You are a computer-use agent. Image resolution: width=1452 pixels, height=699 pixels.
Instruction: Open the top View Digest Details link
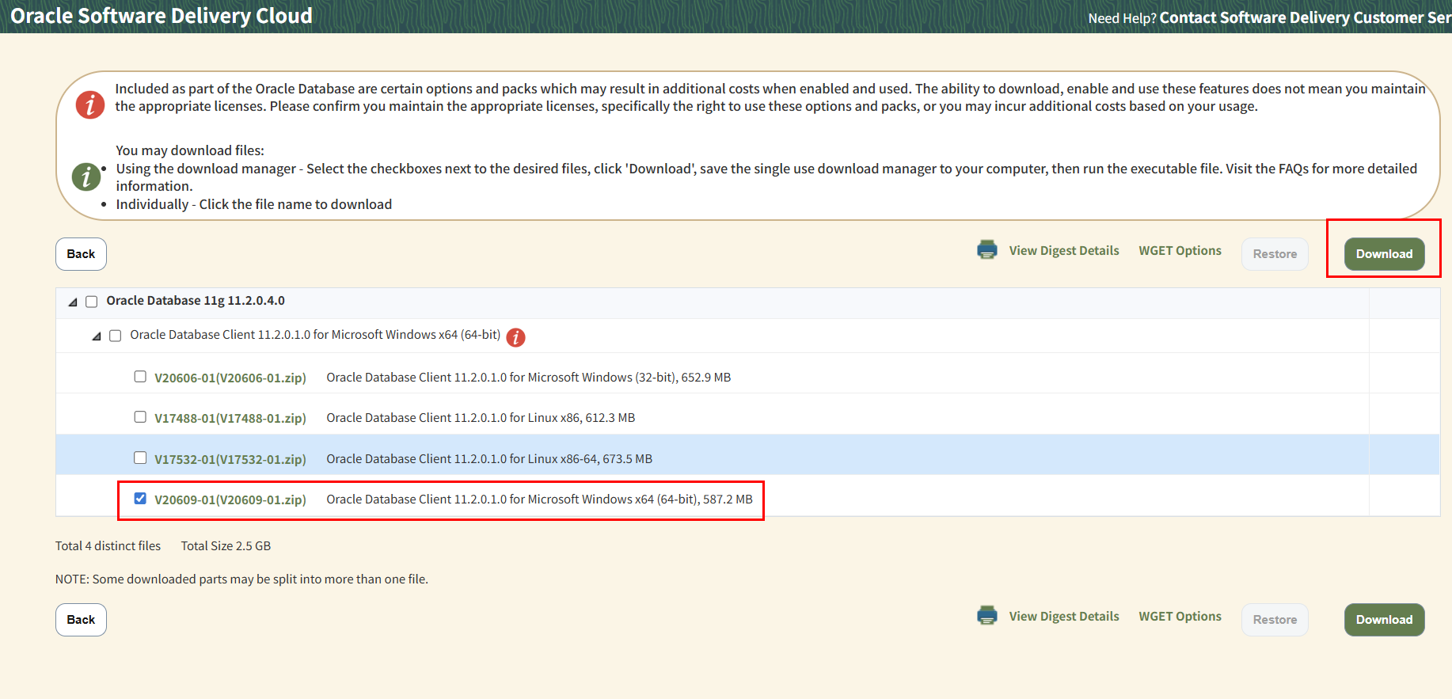[1064, 251]
